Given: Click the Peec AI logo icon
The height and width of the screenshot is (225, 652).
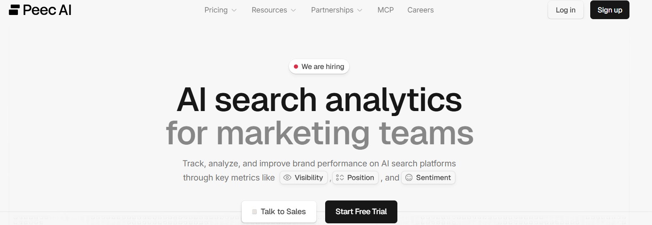Looking at the screenshot, I should (x=14, y=10).
